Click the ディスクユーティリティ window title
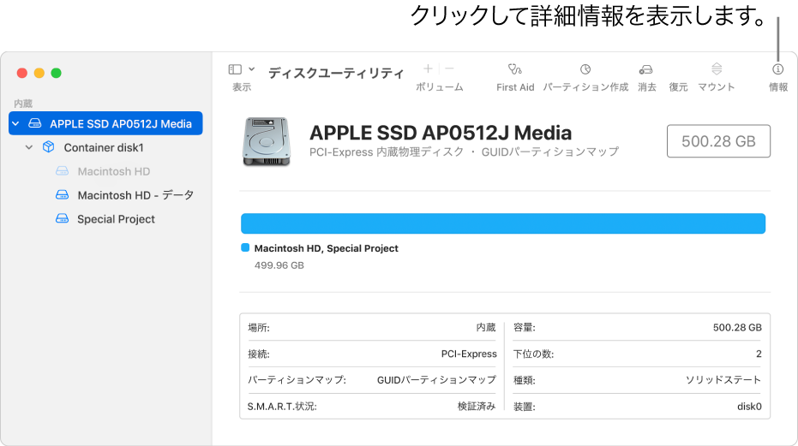The height and width of the screenshot is (446, 798). (x=336, y=74)
